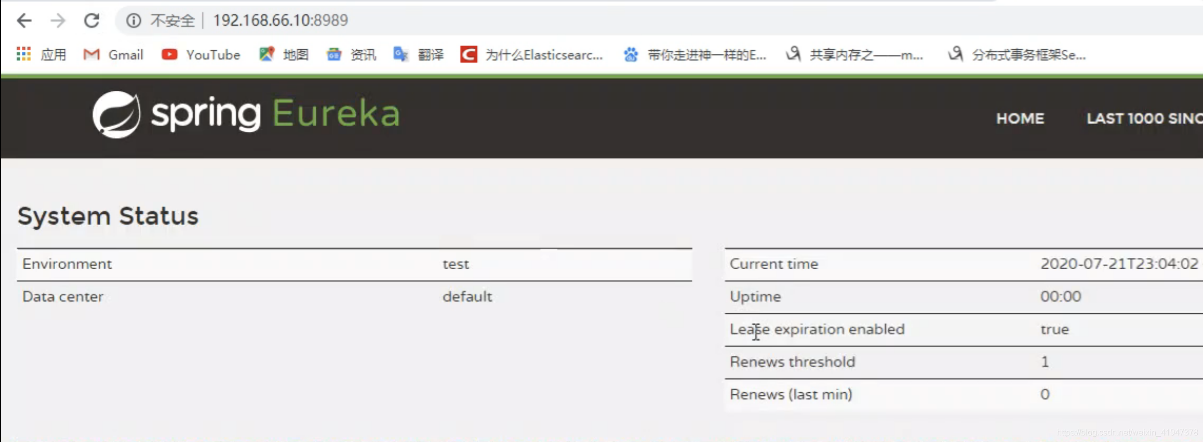Select the Uptime label
The width and height of the screenshot is (1203, 442).
(x=755, y=297)
